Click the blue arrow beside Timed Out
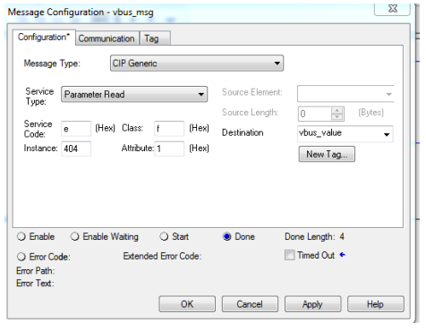426x331 pixels. (343, 255)
